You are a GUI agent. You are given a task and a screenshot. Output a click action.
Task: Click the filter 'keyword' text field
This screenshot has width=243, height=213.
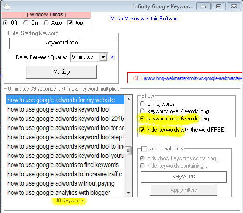(x=184, y=177)
